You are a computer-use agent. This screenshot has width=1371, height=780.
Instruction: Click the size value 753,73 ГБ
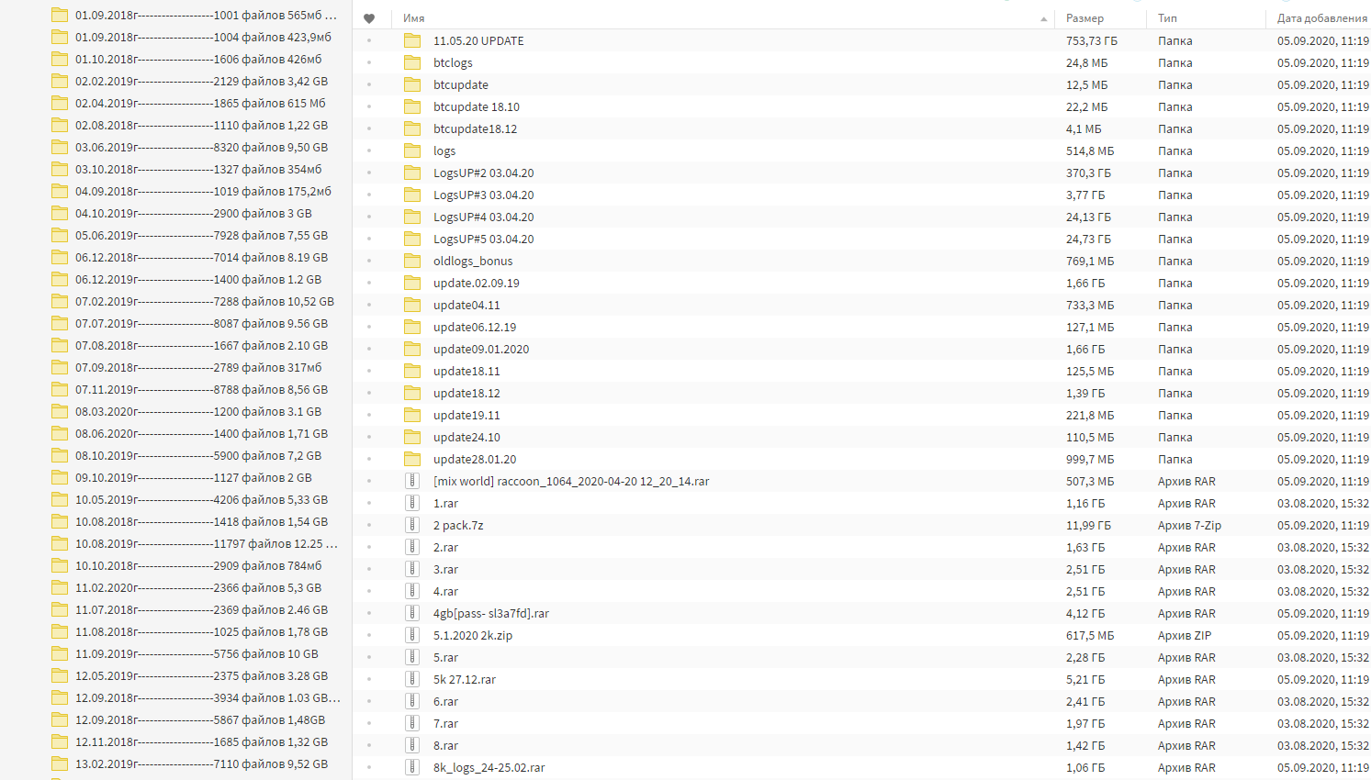pos(1092,40)
